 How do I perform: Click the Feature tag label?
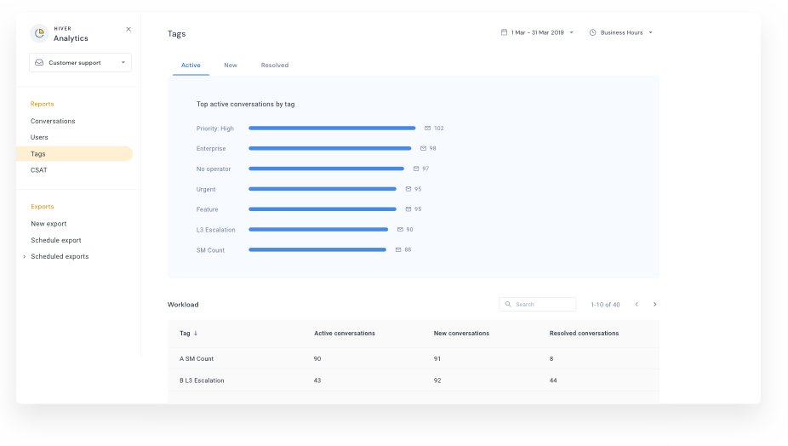207,209
